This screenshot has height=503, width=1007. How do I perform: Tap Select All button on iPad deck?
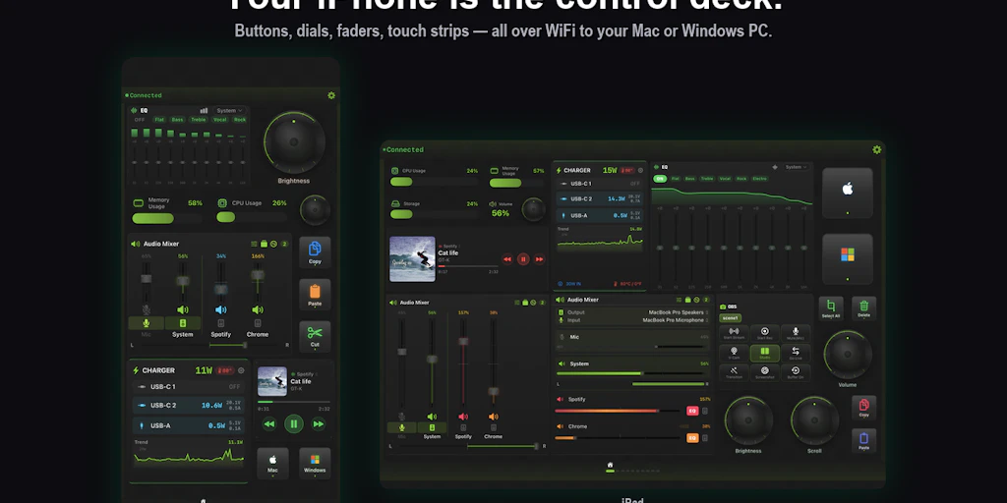tap(830, 307)
